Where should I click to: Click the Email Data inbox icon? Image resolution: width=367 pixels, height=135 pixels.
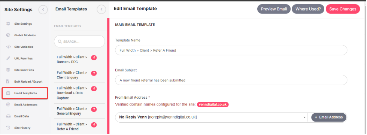tap(8, 116)
